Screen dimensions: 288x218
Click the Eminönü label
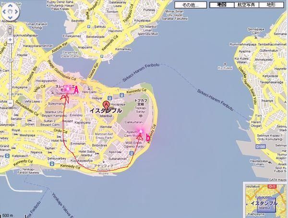pos(76,115)
